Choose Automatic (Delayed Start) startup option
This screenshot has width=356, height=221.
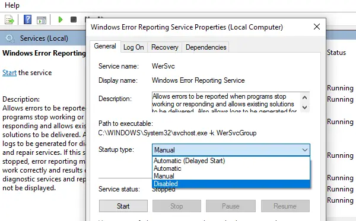click(231, 161)
